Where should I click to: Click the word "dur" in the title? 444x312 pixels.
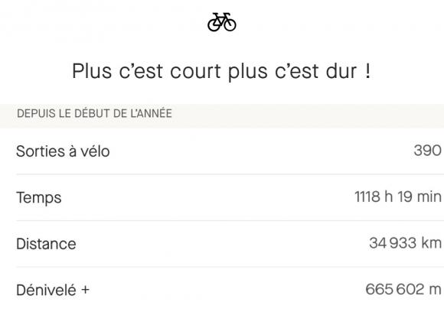pyautogui.click(x=341, y=70)
